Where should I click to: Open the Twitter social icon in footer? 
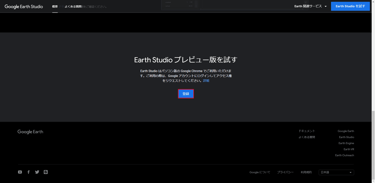pyautogui.click(x=37, y=172)
